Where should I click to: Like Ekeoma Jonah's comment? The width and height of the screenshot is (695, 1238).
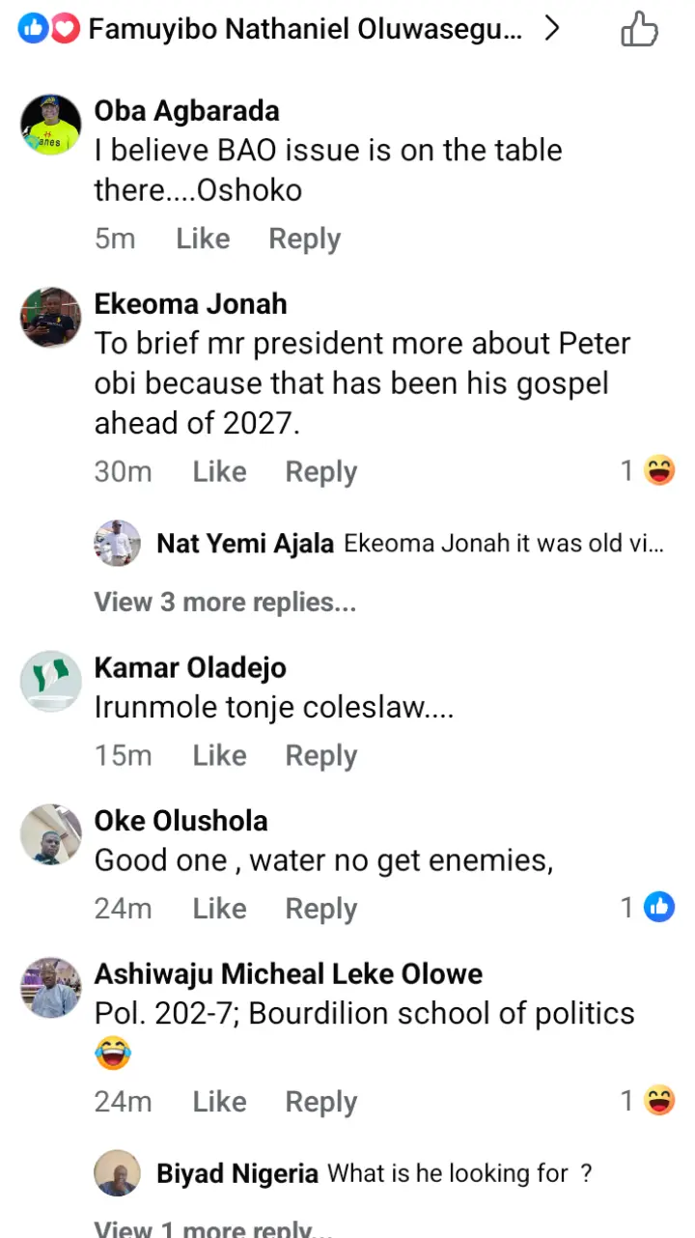click(x=219, y=471)
